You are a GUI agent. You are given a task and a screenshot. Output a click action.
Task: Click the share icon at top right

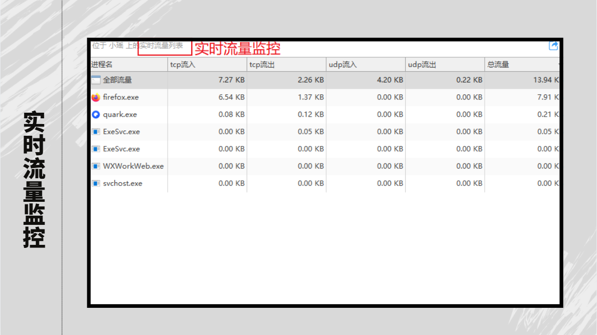tap(553, 46)
